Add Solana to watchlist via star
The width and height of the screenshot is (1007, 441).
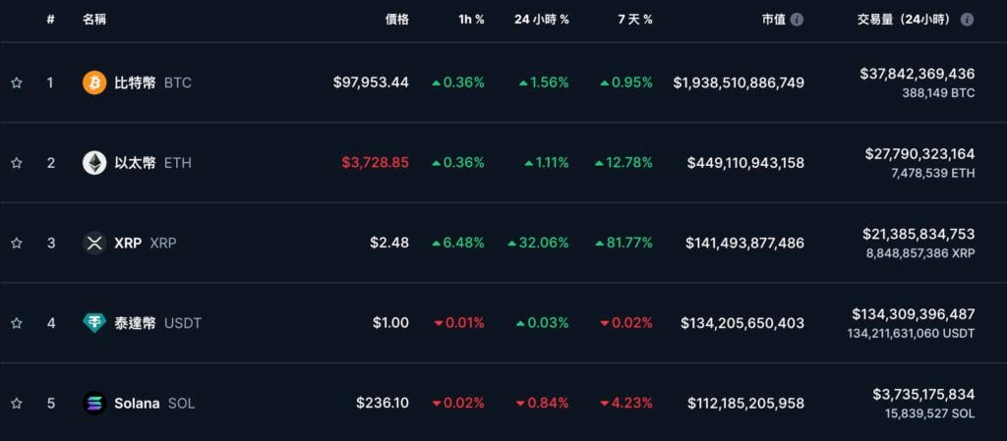pyautogui.click(x=16, y=403)
